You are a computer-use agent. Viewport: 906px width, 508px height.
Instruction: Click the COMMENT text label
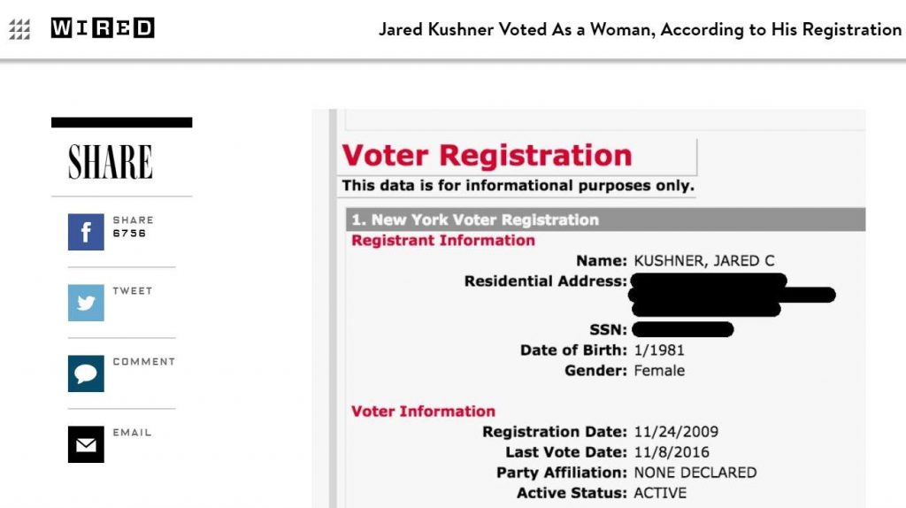tap(143, 362)
